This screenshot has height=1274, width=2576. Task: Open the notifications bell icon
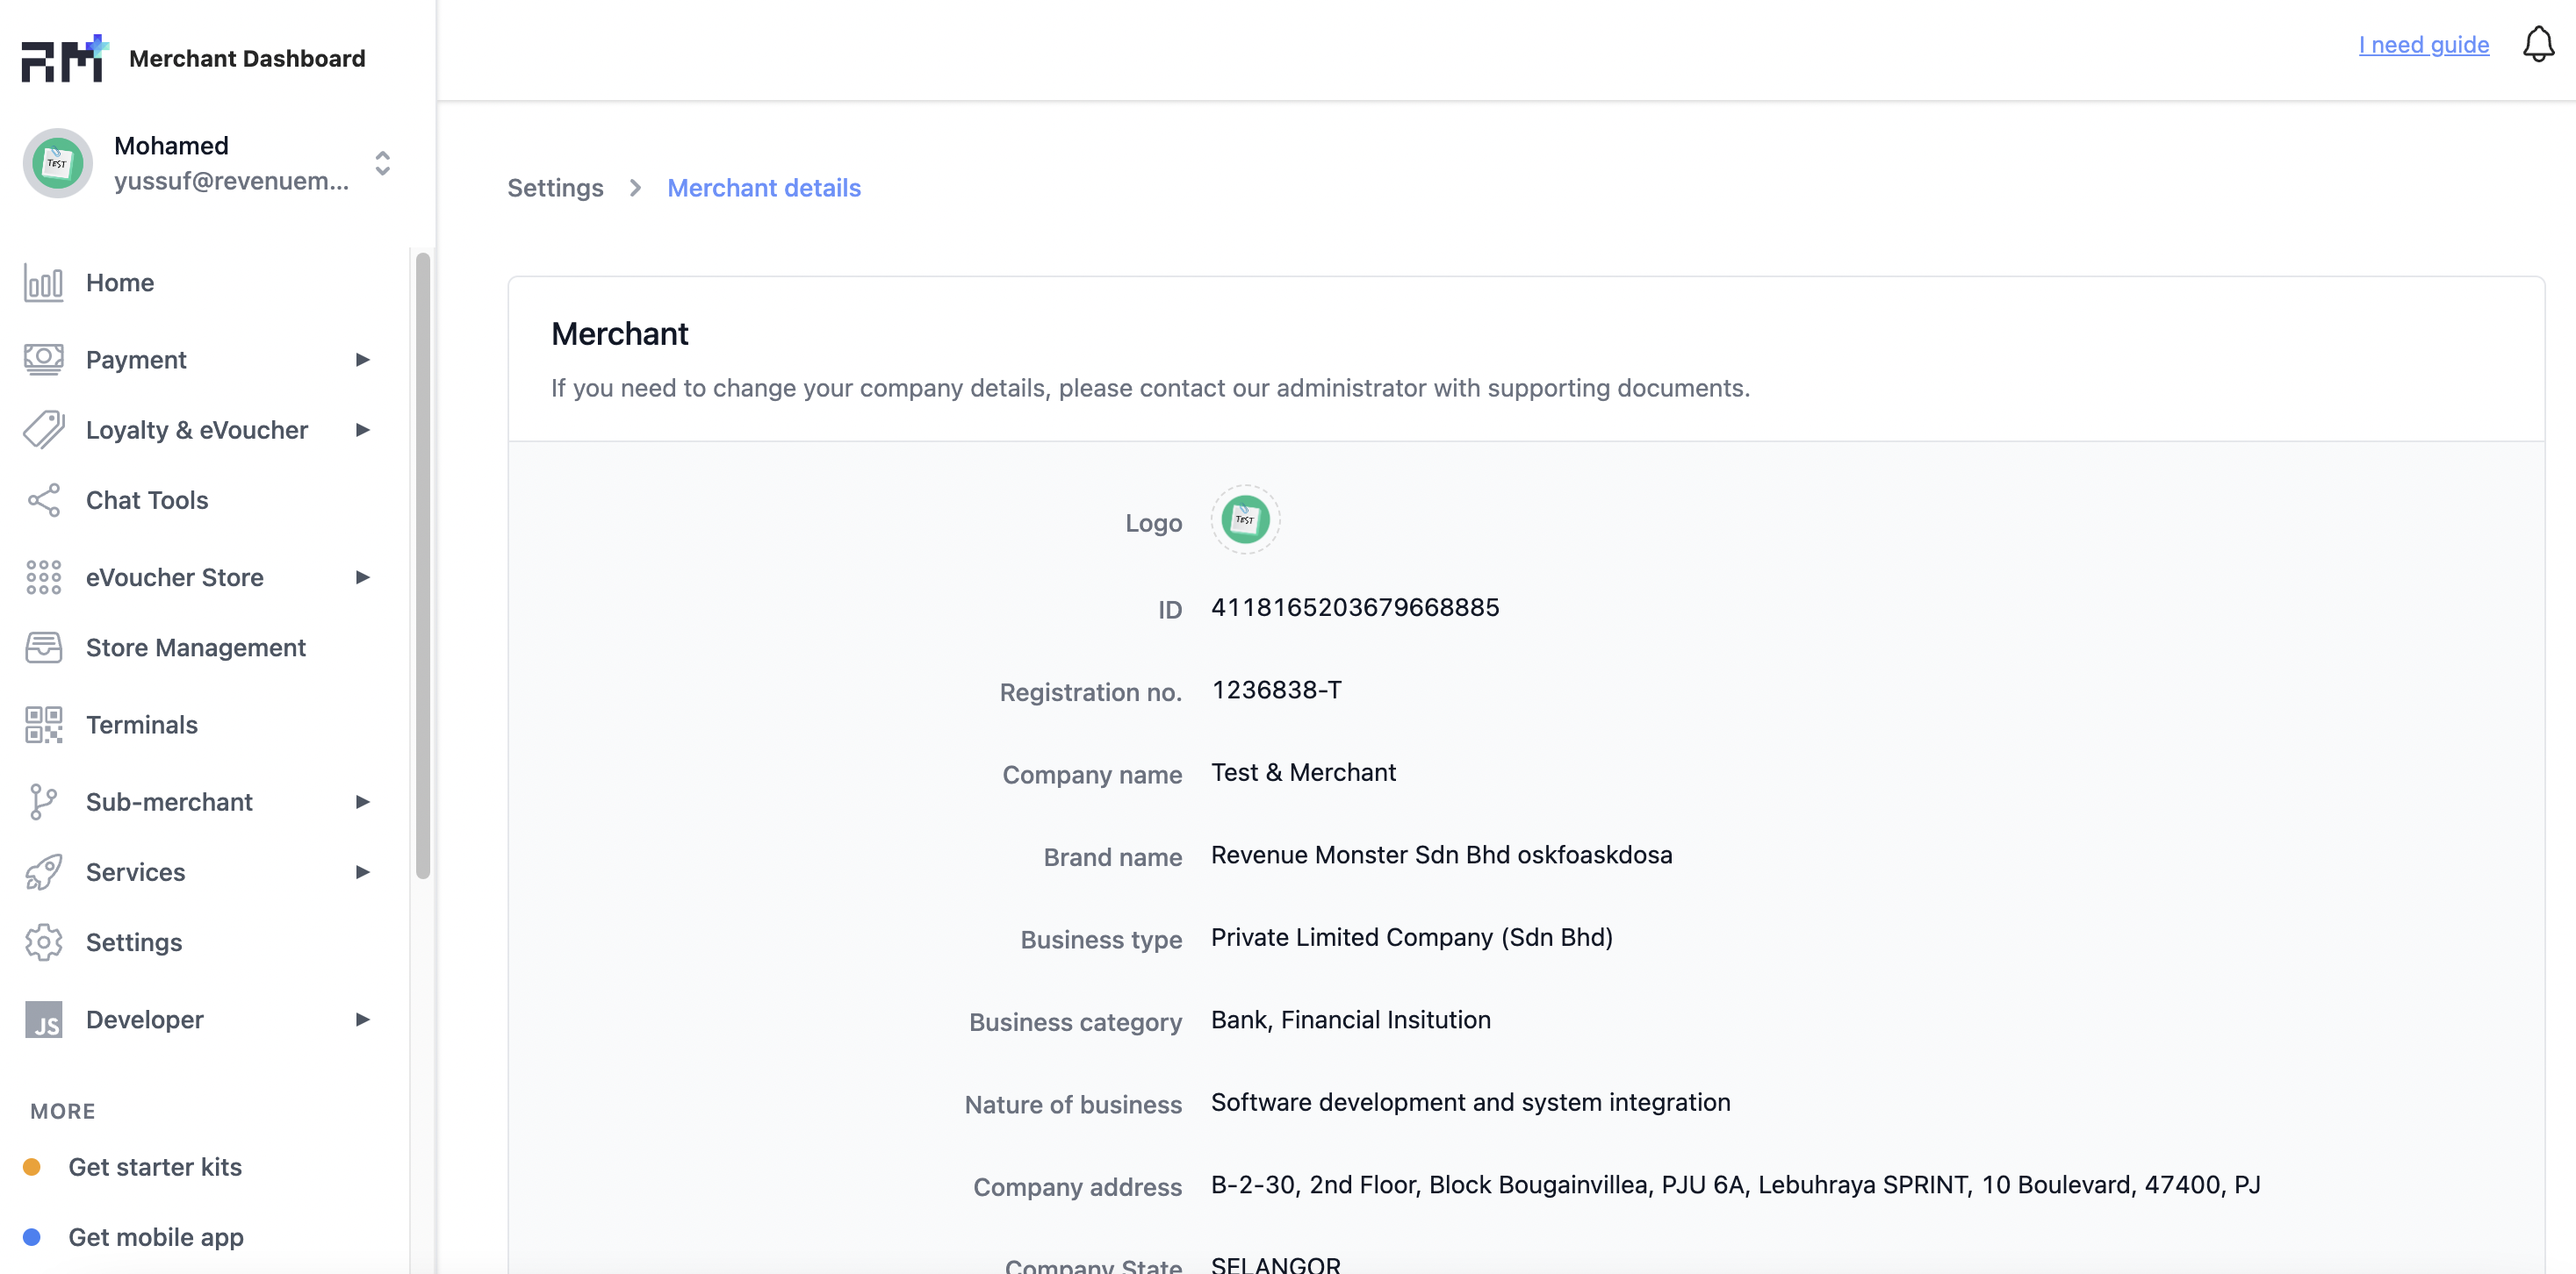pyautogui.click(x=2538, y=45)
